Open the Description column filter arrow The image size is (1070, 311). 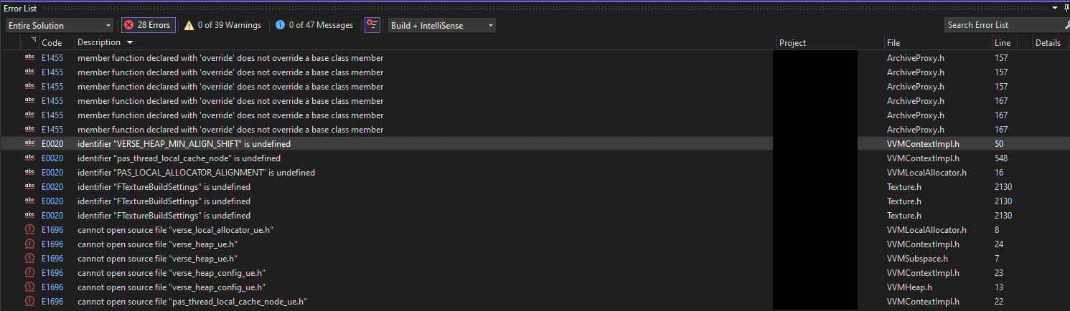pyautogui.click(x=130, y=43)
